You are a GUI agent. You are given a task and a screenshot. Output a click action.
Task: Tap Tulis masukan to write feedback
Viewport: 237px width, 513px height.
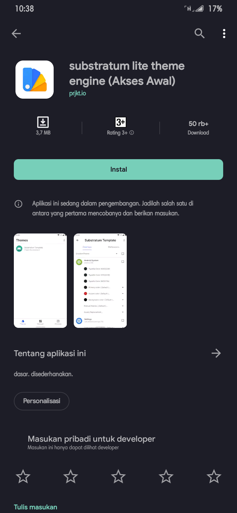pos(36,507)
